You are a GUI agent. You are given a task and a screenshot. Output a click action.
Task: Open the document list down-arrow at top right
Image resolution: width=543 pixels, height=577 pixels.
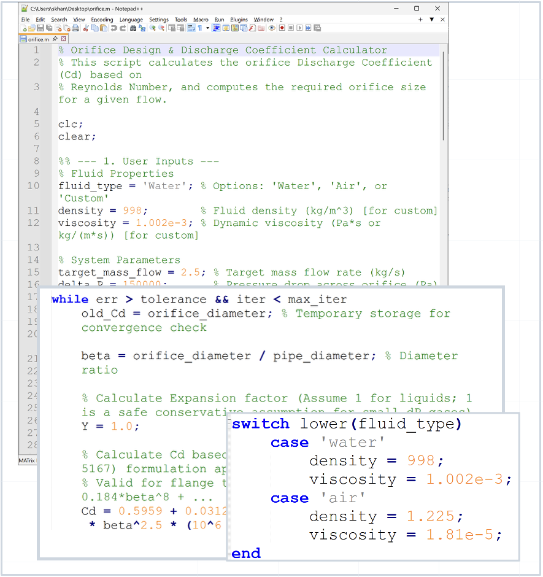pyautogui.click(x=431, y=20)
